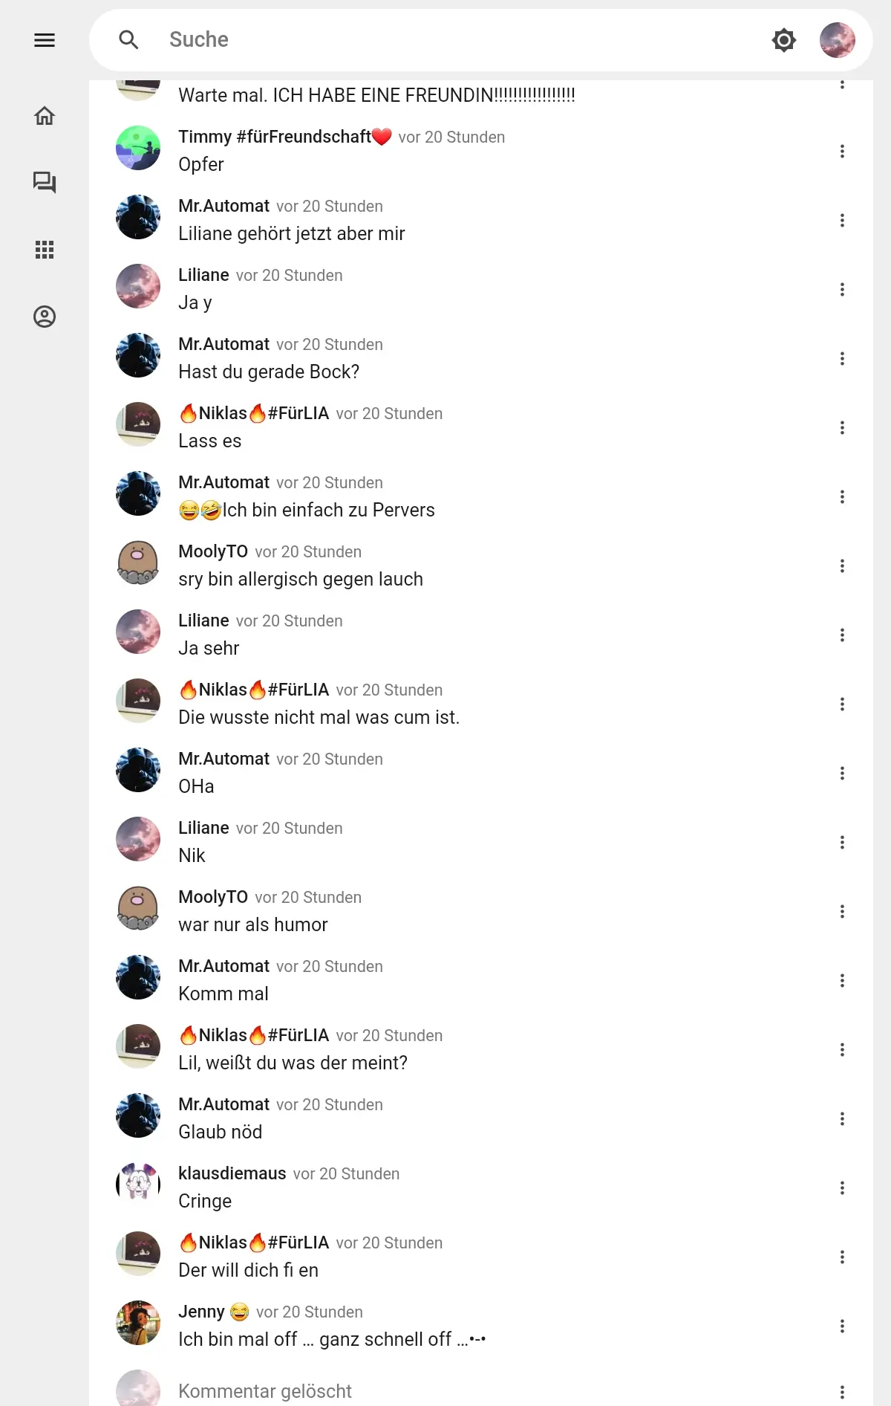Click Timmy's green profile avatar
The image size is (891, 1406).
point(138,148)
